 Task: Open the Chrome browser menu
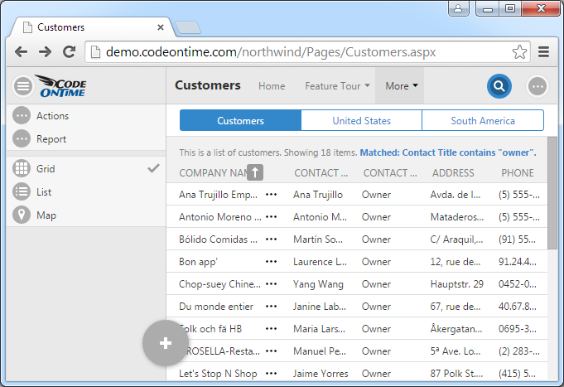click(544, 51)
